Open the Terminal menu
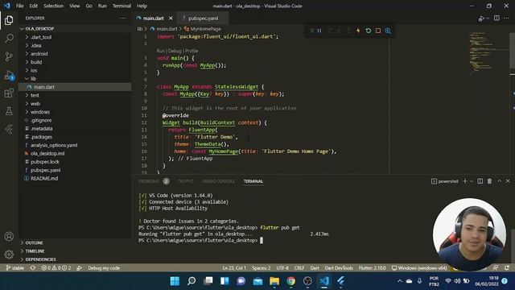The image size is (515, 290). [x=122, y=6]
